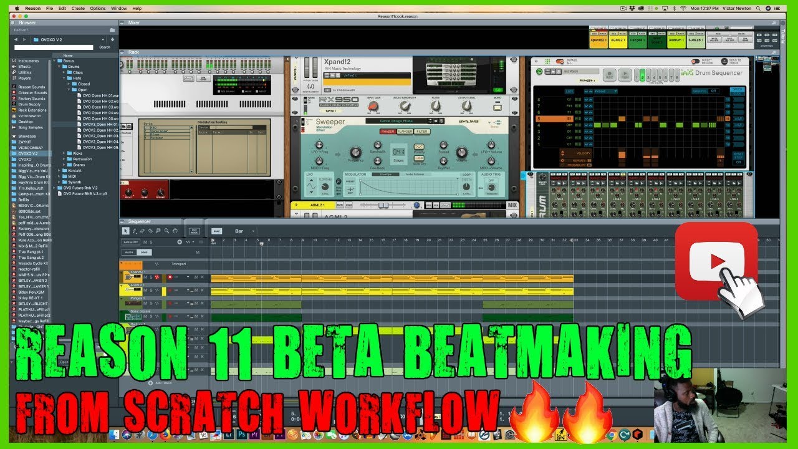
Task: Open the Window menu
Action: 118,9
